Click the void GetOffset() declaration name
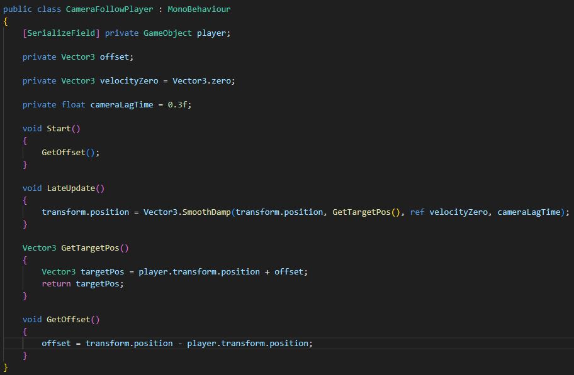The width and height of the screenshot is (574, 375). click(69, 320)
